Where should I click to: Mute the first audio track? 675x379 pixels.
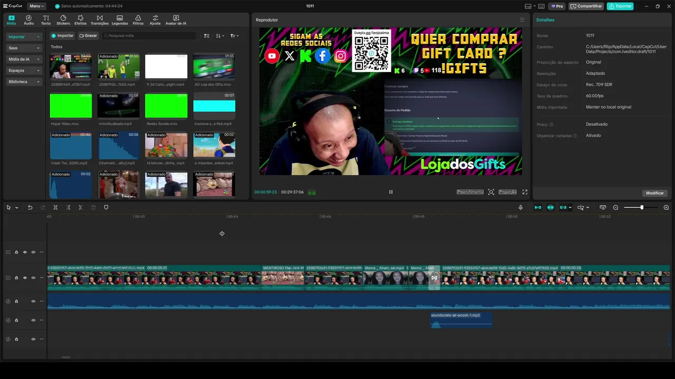[33, 301]
